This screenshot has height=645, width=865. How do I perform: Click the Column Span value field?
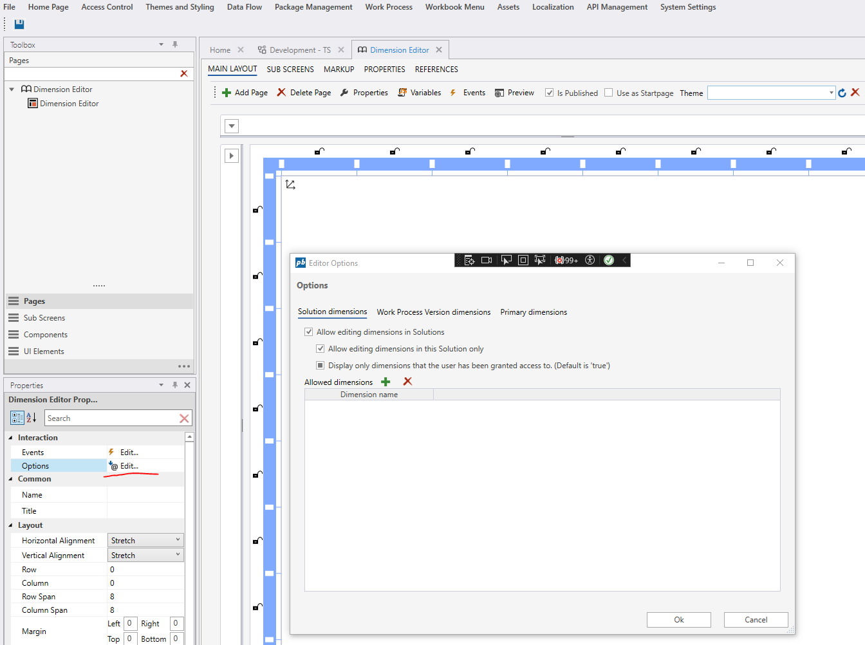click(145, 610)
